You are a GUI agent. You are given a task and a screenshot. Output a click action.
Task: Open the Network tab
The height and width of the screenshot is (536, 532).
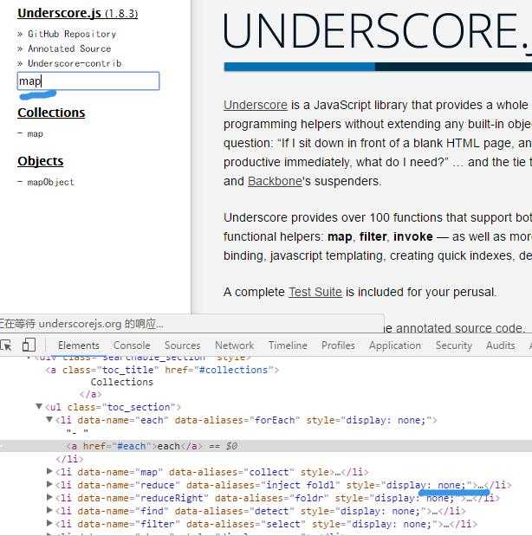(234, 345)
